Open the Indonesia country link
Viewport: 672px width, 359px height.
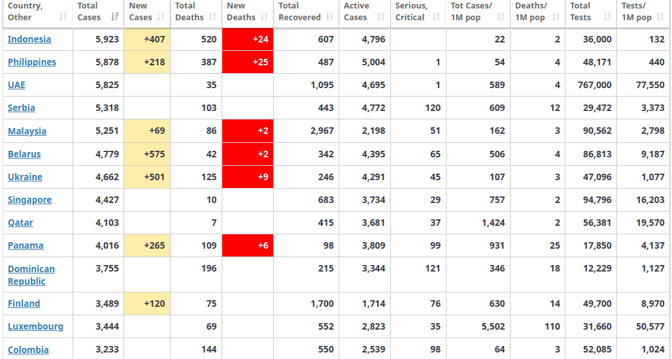point(29,39)
